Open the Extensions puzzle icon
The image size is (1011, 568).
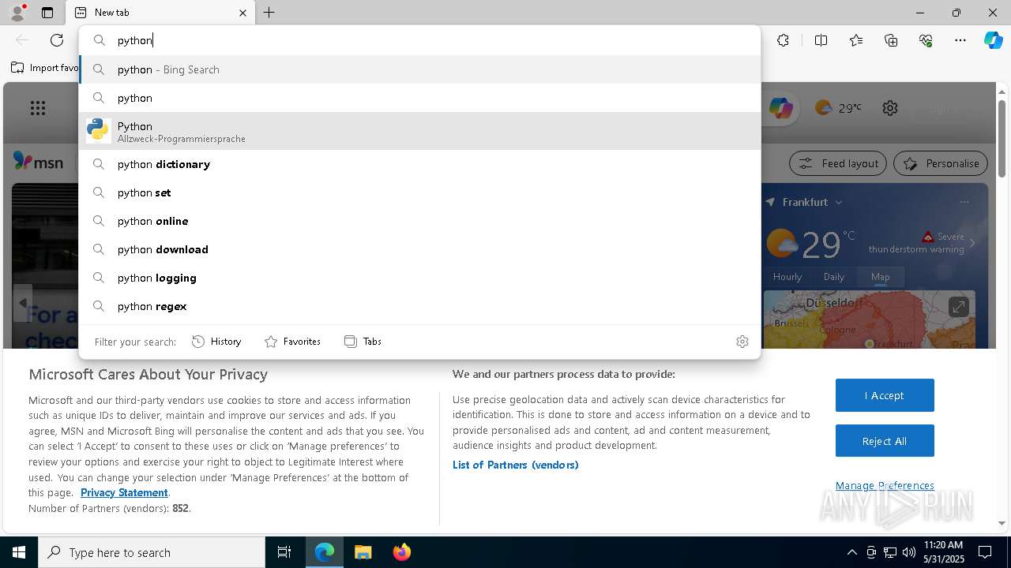pos(783,40)
